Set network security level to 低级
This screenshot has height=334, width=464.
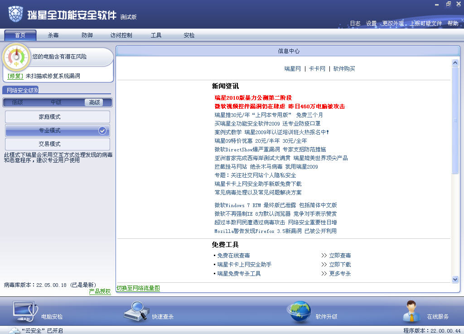click(x=18, y=102)
